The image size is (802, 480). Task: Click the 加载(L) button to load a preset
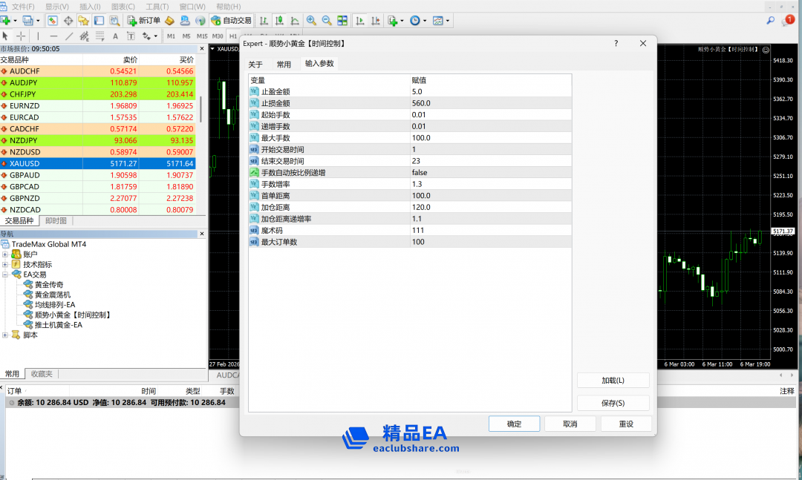(x=613, y=381)
